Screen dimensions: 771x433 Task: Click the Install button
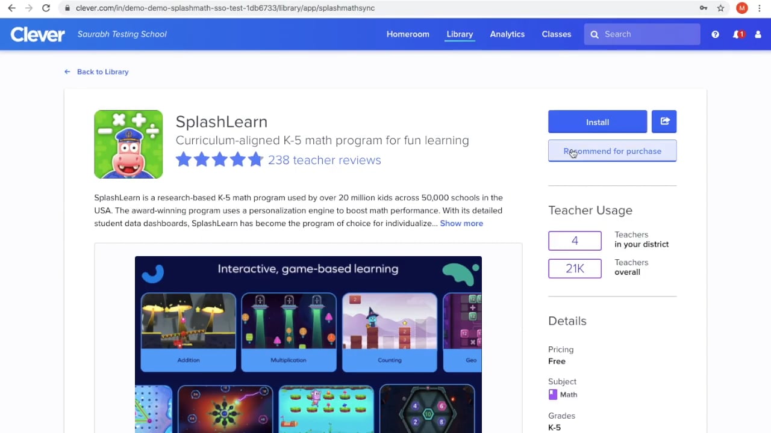pos(598,121)
